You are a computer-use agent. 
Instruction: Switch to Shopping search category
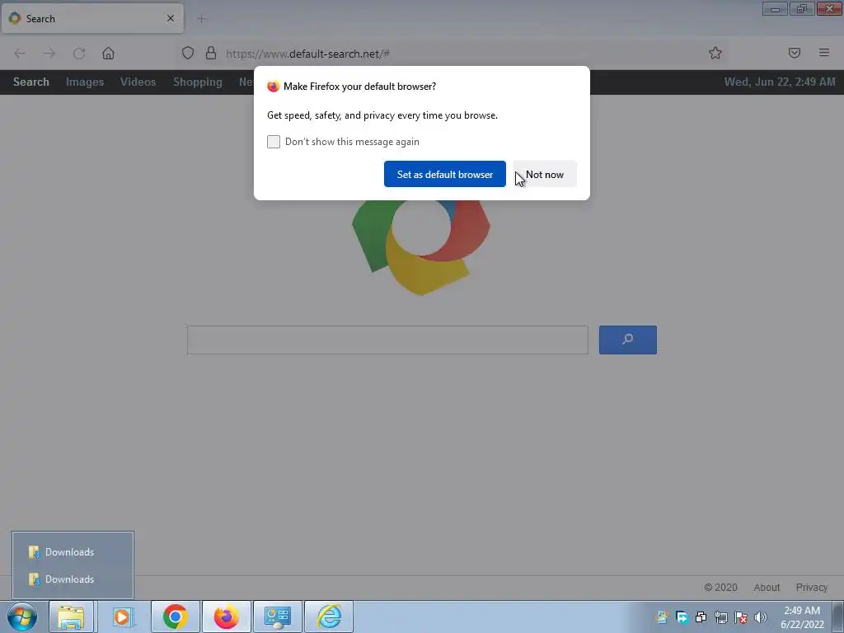(x=198, y=82)
